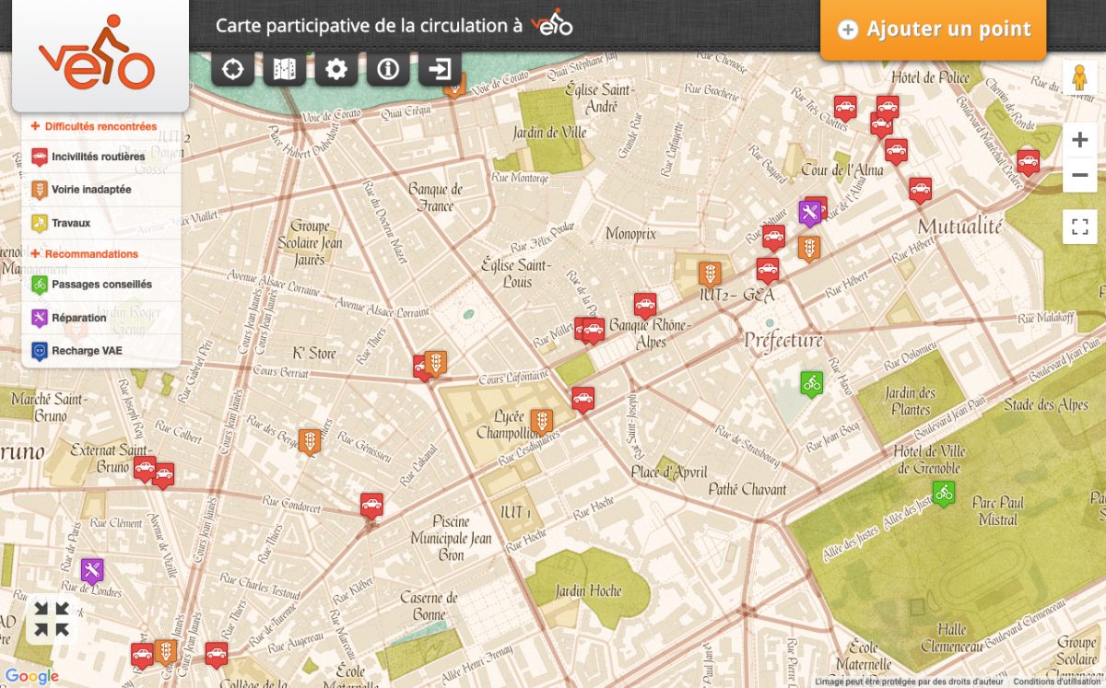Screen dimensions: 1106x688
Task: Open the settings gear toolbar icon
Action: pyautogui.click(x=336, y=69)
